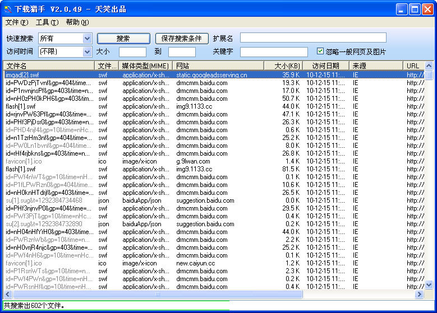Click the 50.7 K size cell
Image resolution: width=437 pixels, height=313 pixels.
click(x=291, y=99)
